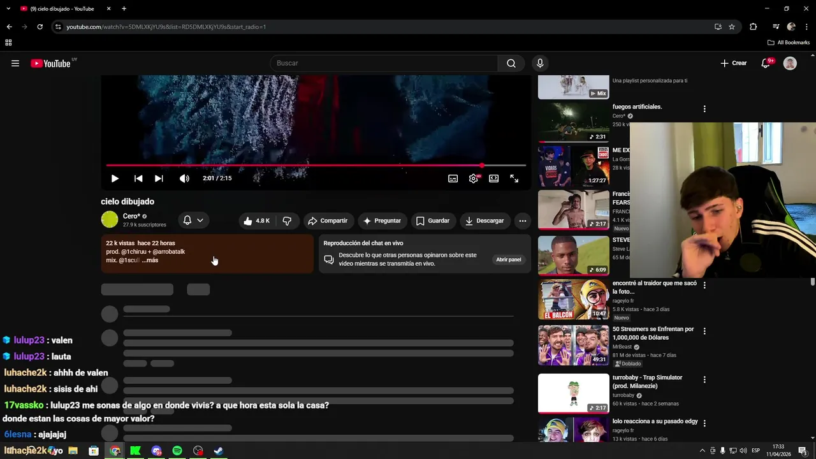
Task: Open the fuegos artificiales thumbnail
Action: coord(573,122)
